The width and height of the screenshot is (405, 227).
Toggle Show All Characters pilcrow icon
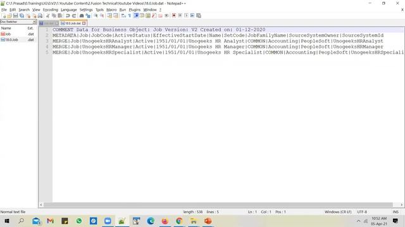[x=129, y=16]
